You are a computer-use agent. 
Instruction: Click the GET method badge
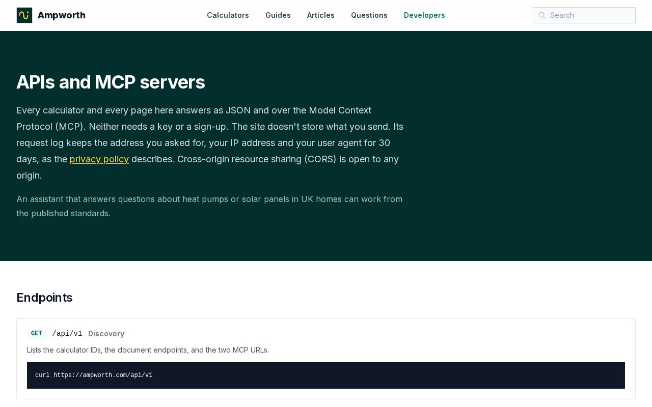37,334
